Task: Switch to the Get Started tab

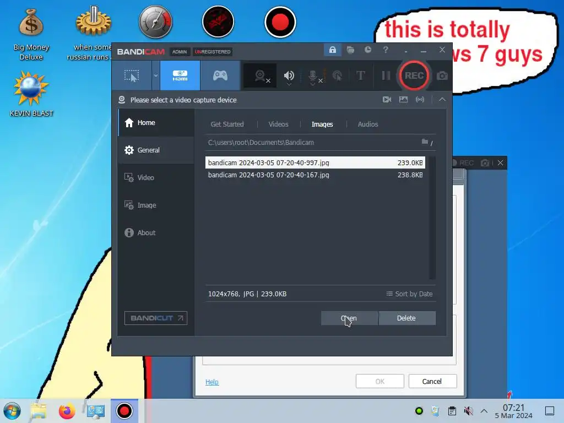Action: 227,124
